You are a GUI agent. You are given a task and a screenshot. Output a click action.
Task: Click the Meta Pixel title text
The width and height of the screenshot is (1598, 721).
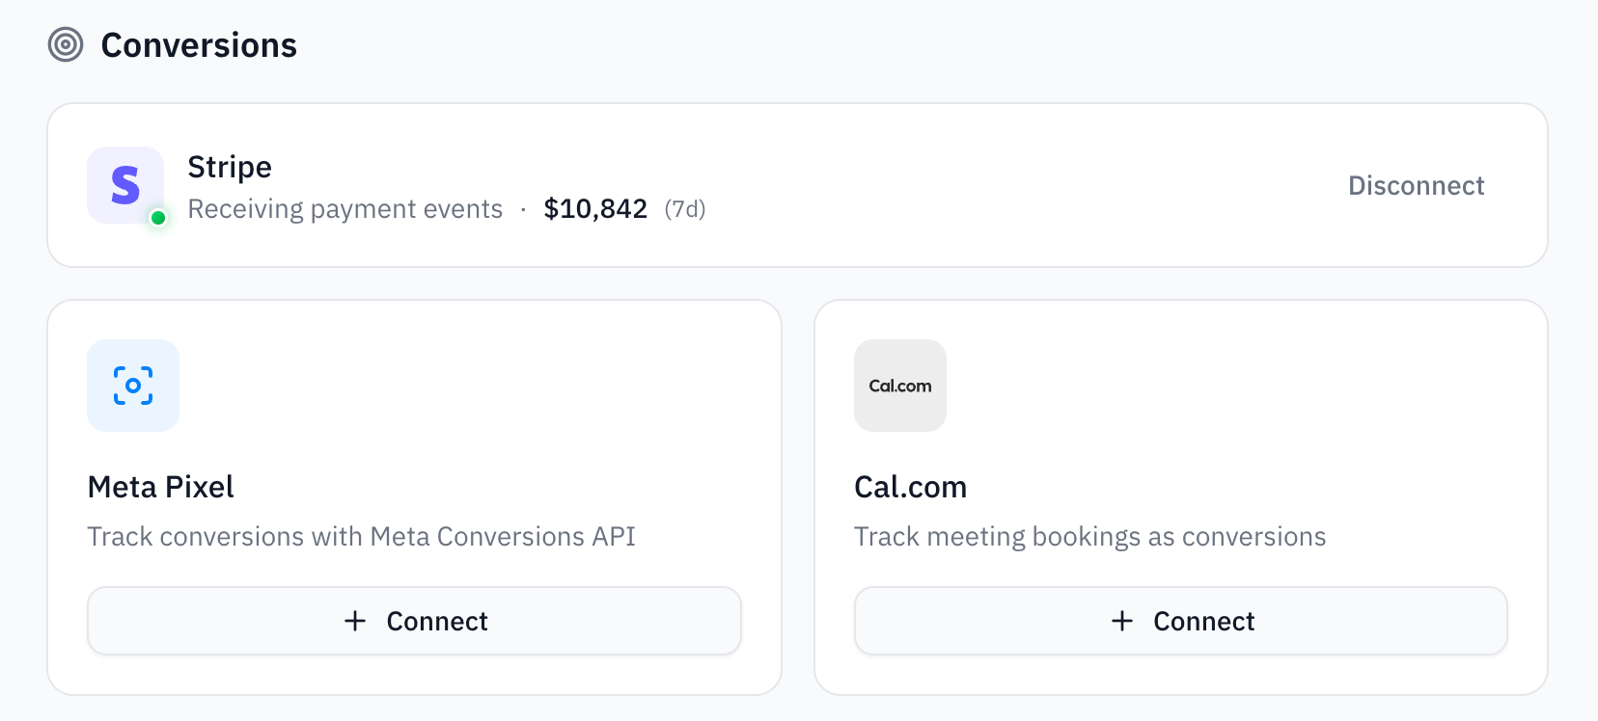pyautogui.click(x=160, y=487)
